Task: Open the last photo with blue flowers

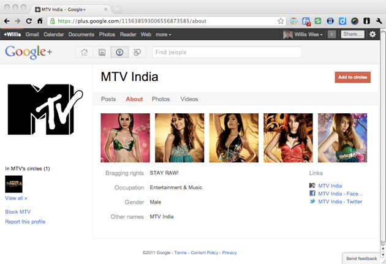Action: click(342, 138)
